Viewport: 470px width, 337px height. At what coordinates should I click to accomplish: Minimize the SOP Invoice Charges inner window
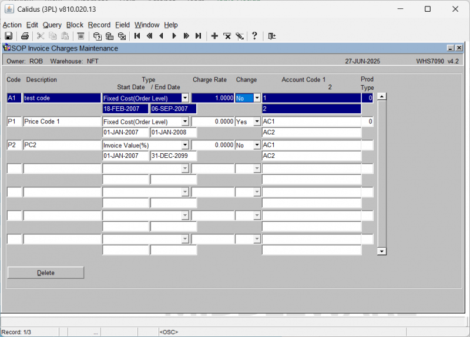[x=451, y=48]
